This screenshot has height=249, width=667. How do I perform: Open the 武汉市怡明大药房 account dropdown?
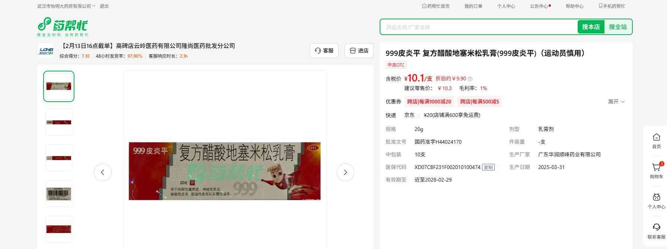coord(66,6)
